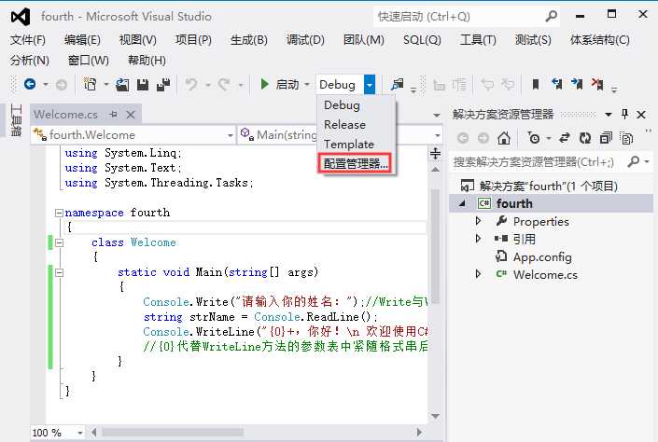Click sync with active document icon
Viewport: 658px width, 442px height.
[565, 138]
